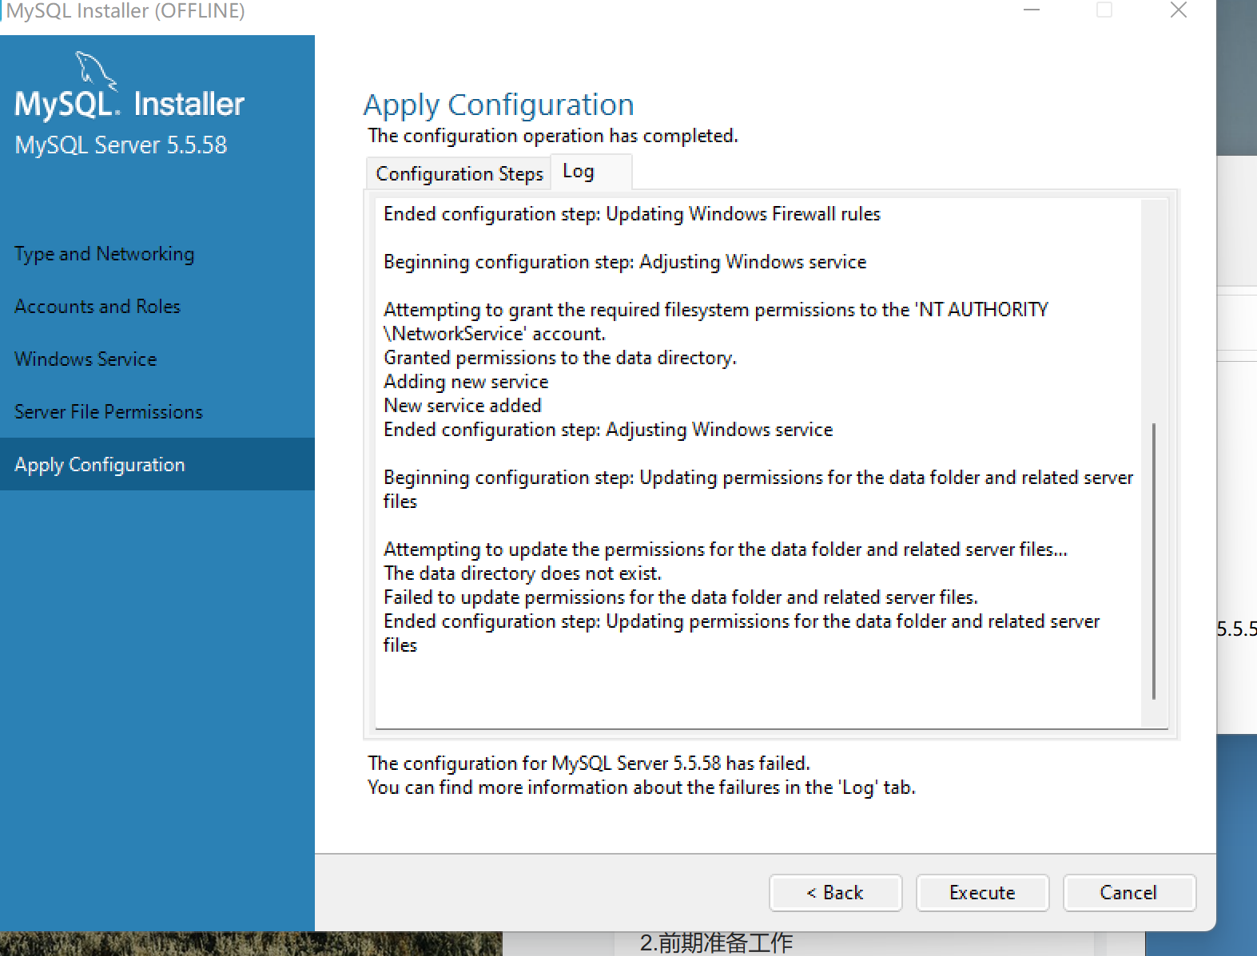Close the MySQL Installer window
1257x956 pixels.
click(1179, 10)
